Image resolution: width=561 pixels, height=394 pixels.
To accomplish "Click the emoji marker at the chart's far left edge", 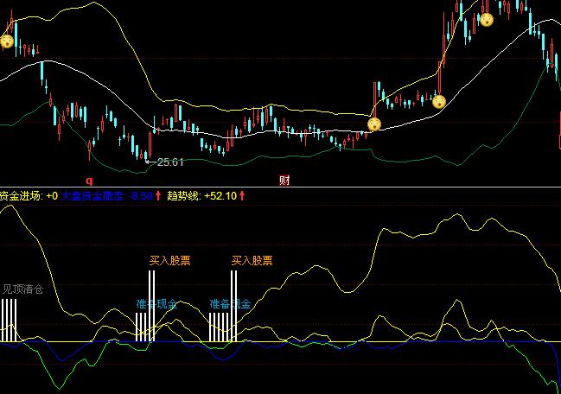I will 6,41.
